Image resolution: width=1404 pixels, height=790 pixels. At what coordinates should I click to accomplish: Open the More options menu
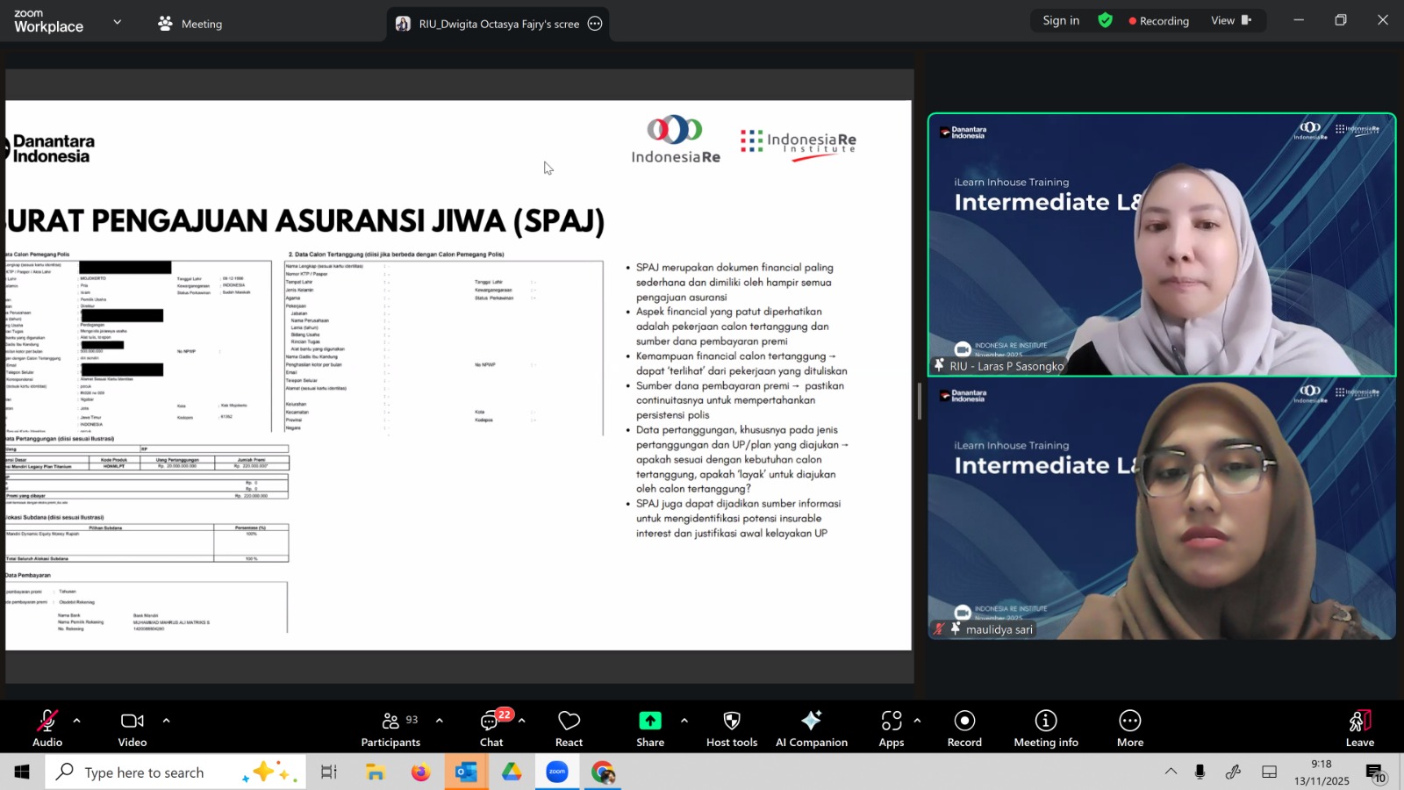[1130, 728]
